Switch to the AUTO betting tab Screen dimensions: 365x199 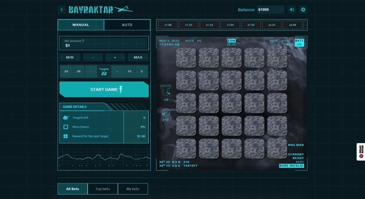click(x=127, y=25)
